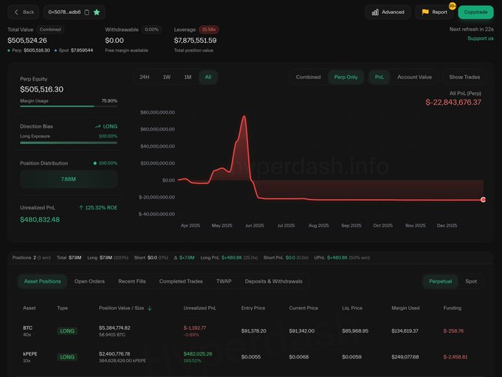Select the All time range
This screenshot has height=377, width=502.
point(208,77)
